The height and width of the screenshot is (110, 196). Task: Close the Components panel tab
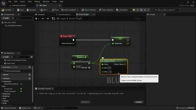pos(19,14)
